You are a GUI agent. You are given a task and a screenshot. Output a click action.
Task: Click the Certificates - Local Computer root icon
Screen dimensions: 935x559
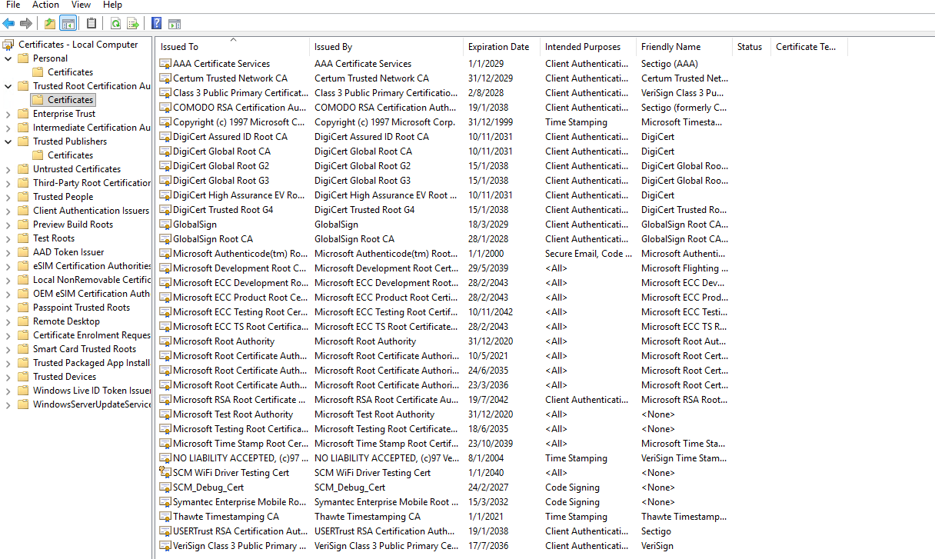click(x=8, y=45)
